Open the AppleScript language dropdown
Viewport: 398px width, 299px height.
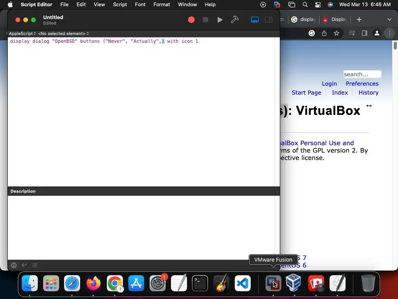point(22,33)
